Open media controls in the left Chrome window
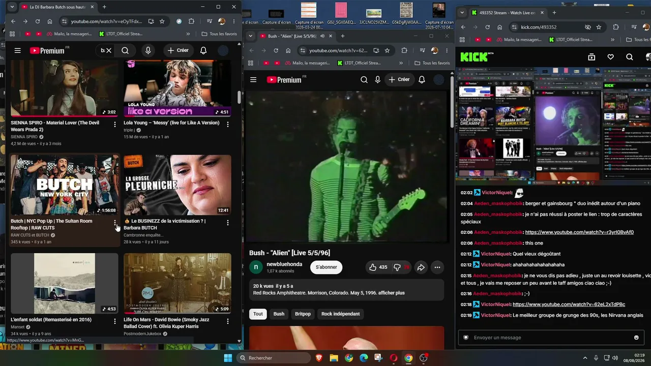Screen dimensions: 651x366 [209, 21]
